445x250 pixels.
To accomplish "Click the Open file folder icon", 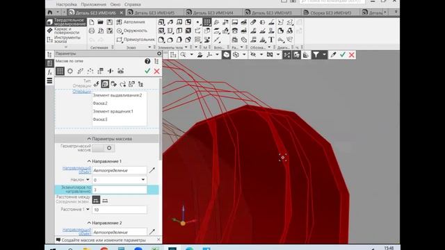I will click(x=100, y=22).
